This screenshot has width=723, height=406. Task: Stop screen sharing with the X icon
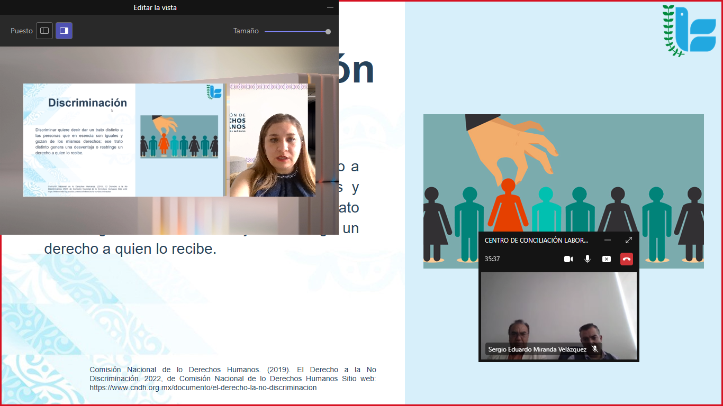607,259
